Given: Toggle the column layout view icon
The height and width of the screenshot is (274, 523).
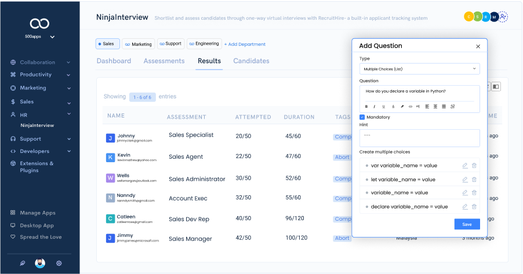Looking at the screenshot, I should 496,86.
